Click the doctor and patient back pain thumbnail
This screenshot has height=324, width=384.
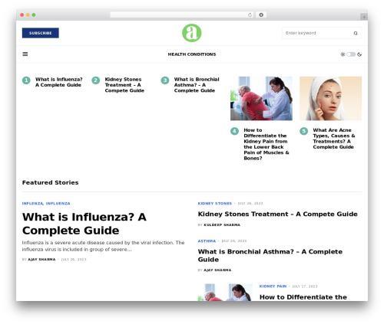pyautogui.click(x=261, y=99)
